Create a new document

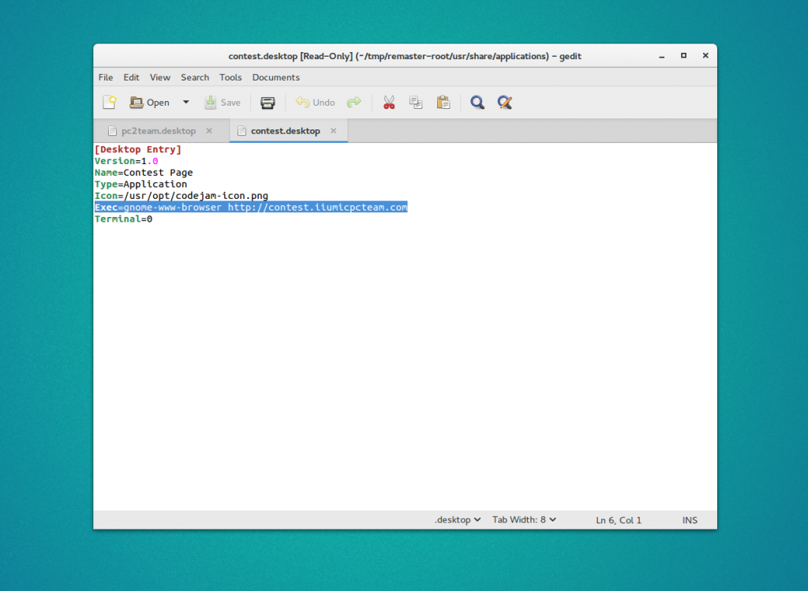coord(109,102)
